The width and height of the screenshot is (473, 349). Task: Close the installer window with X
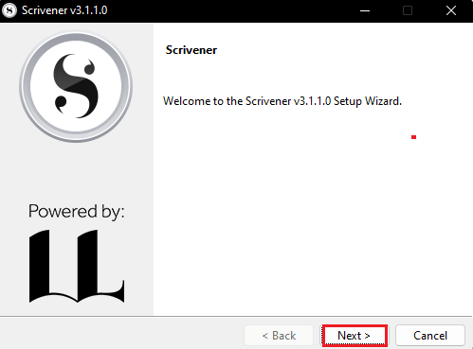(x=451, y=10)
